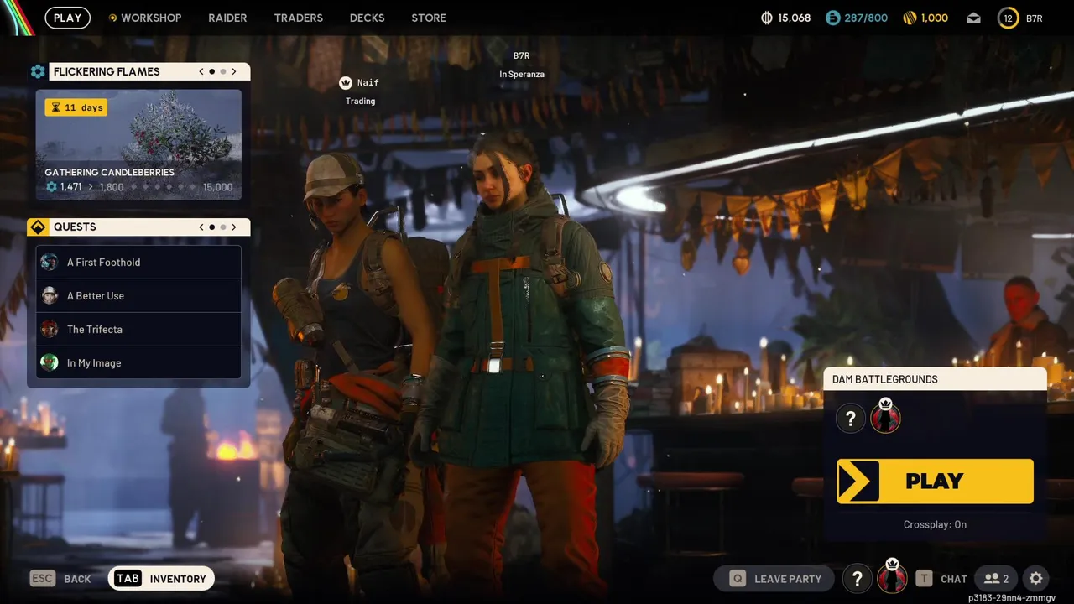Viewport: 1074px width, 604px height.
Task: Open A Better Use quest
Action: [138, 295]
